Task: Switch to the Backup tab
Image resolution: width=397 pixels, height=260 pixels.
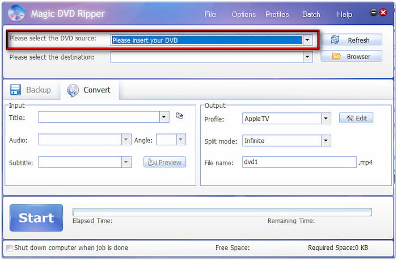Action: point(31,90)
